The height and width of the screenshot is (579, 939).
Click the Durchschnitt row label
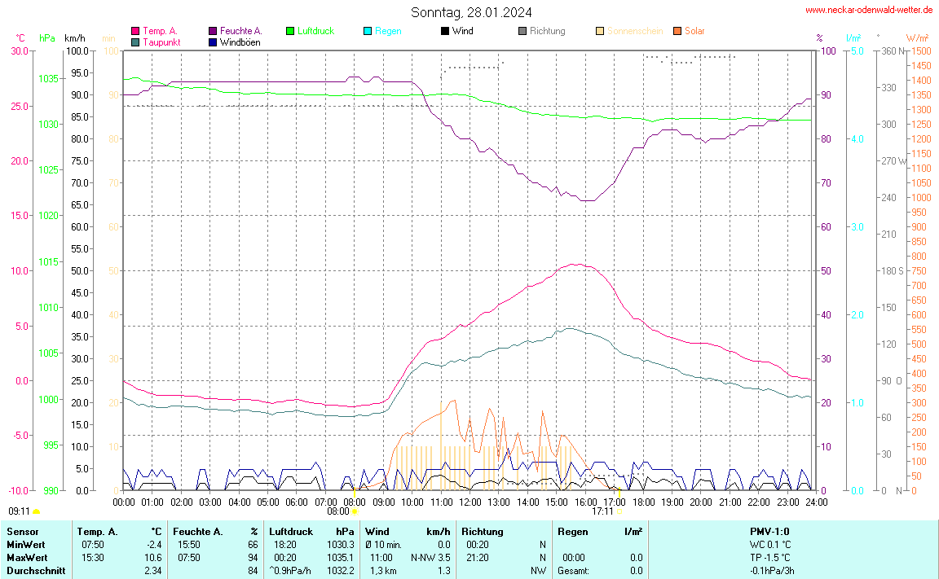(36, 570)
